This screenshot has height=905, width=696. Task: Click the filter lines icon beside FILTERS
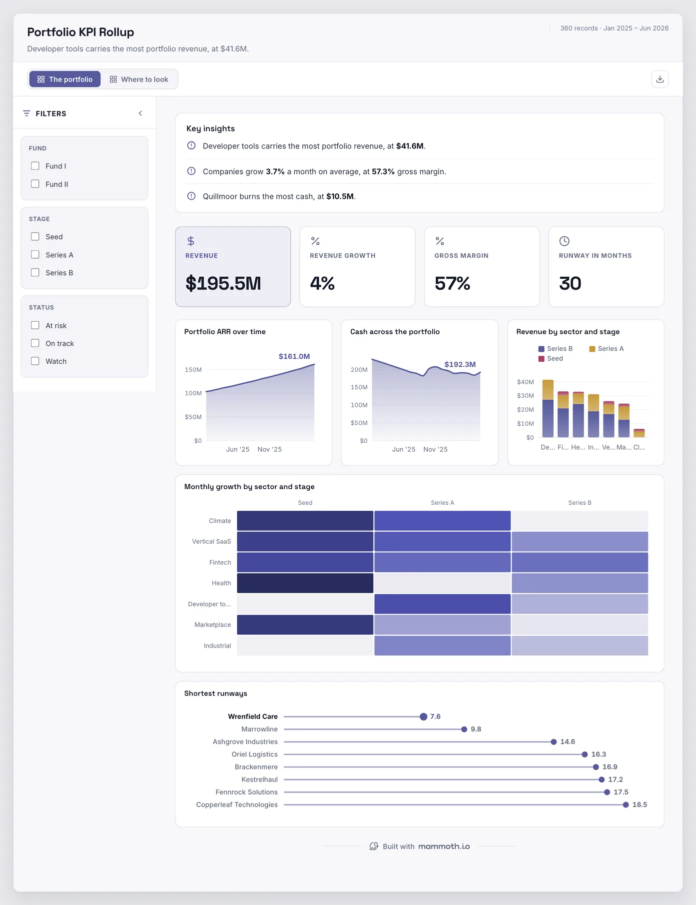[26, 113]
